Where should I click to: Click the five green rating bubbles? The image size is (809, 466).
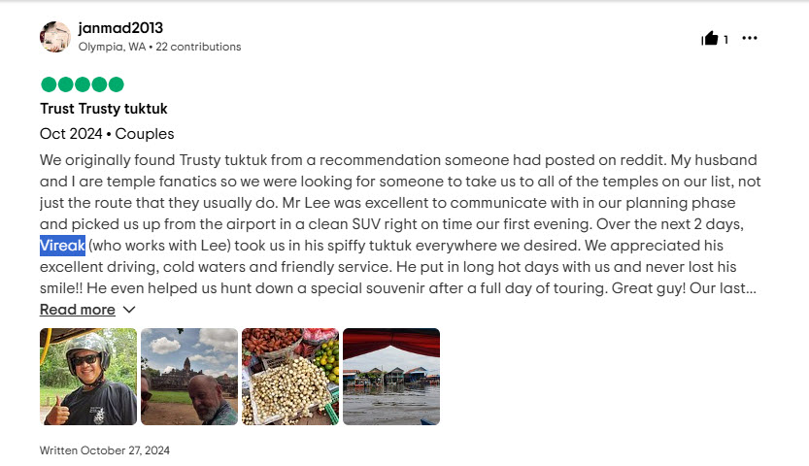(83, 84)
